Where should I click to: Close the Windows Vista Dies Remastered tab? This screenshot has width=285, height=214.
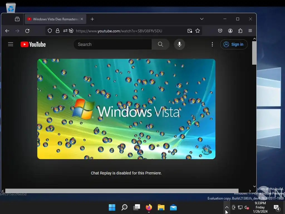tap(82, 19)
